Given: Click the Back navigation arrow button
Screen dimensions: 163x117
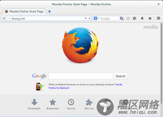Looking at the screenshot, I should point(4,18).
